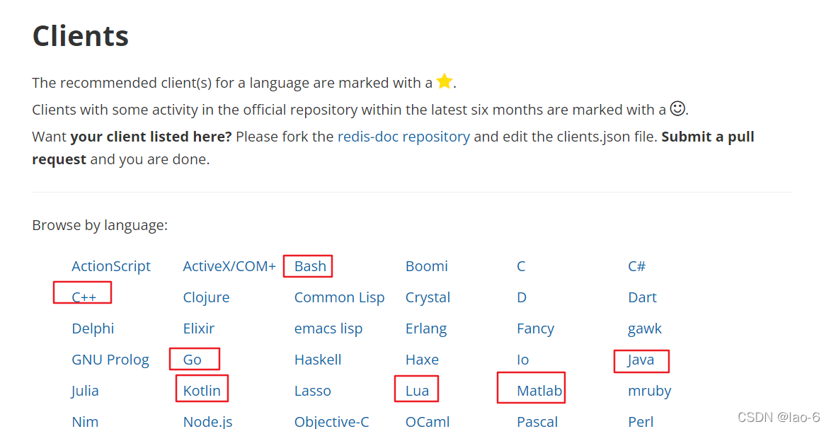831x429 pixels.
Task: Open the Crystal language link
Action: coord(428,297)
